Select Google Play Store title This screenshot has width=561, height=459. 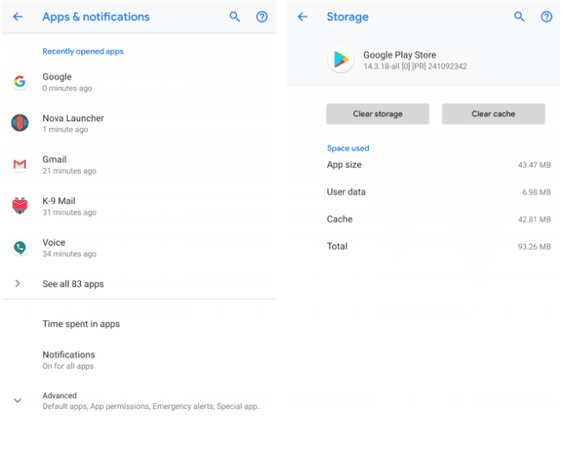(x=400, y=55)
